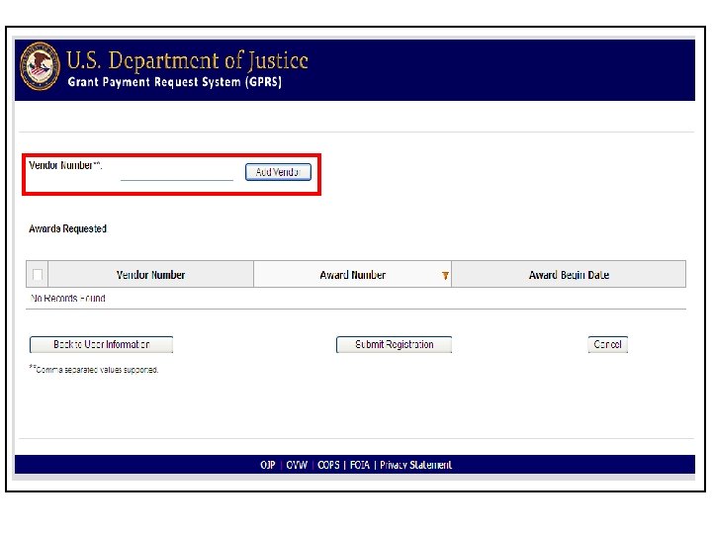Click 'Grant Payment Request System (GPRS)' title
Viewport: 712px width, 534px height.
click(x=174, y=82)
